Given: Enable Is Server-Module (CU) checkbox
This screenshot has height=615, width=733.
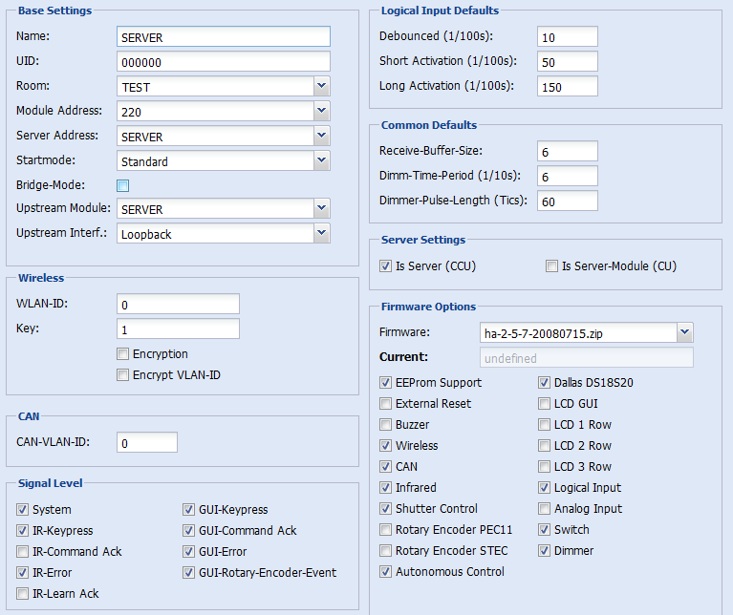Looking at the screenshot, I should (x=551, y=266).
